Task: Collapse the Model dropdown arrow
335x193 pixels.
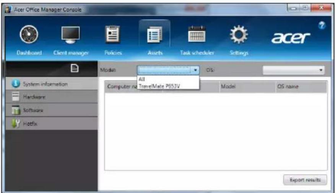Action: (x=195, y=70)
